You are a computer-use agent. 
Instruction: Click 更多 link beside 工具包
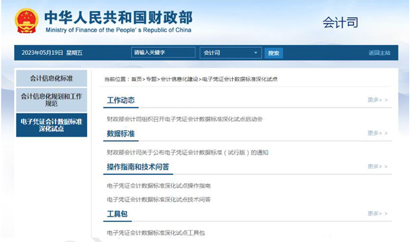(x=377, y=213)
